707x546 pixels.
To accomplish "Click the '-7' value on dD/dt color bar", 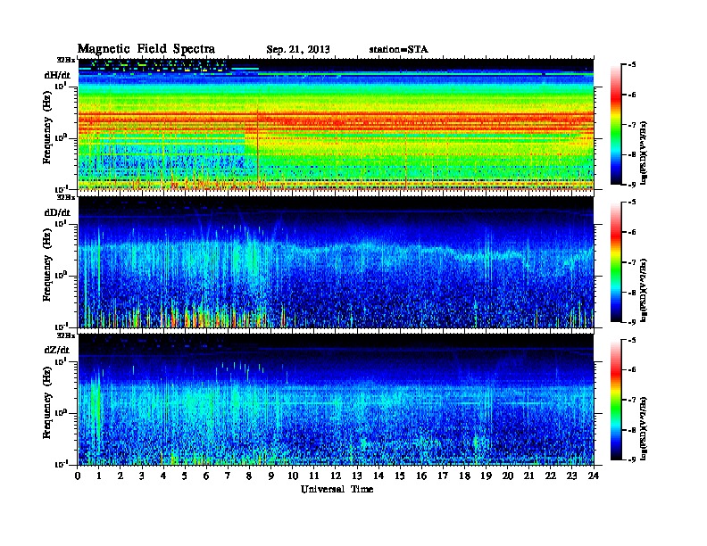I will (x=632, y=262).
